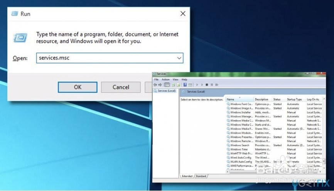This screenshot has height=191, width=334.
Task: Select the WinHTTP Web Pr... service row
Action: [x=274, y=153]
